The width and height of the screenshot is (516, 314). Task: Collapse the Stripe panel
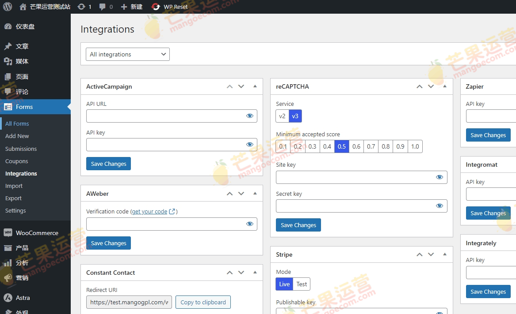coord(444,254)
